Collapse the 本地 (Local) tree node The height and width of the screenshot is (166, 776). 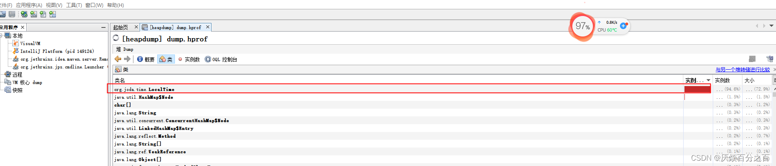tap(1, 36)
